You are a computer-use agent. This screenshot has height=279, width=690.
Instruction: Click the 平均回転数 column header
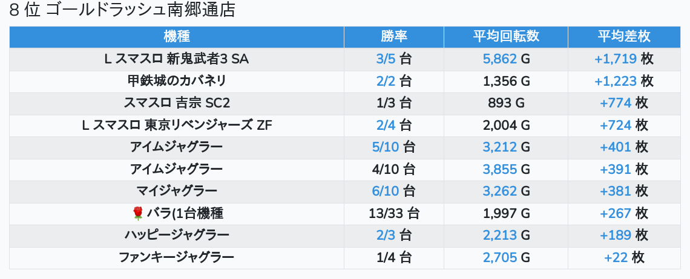(506, 37)
